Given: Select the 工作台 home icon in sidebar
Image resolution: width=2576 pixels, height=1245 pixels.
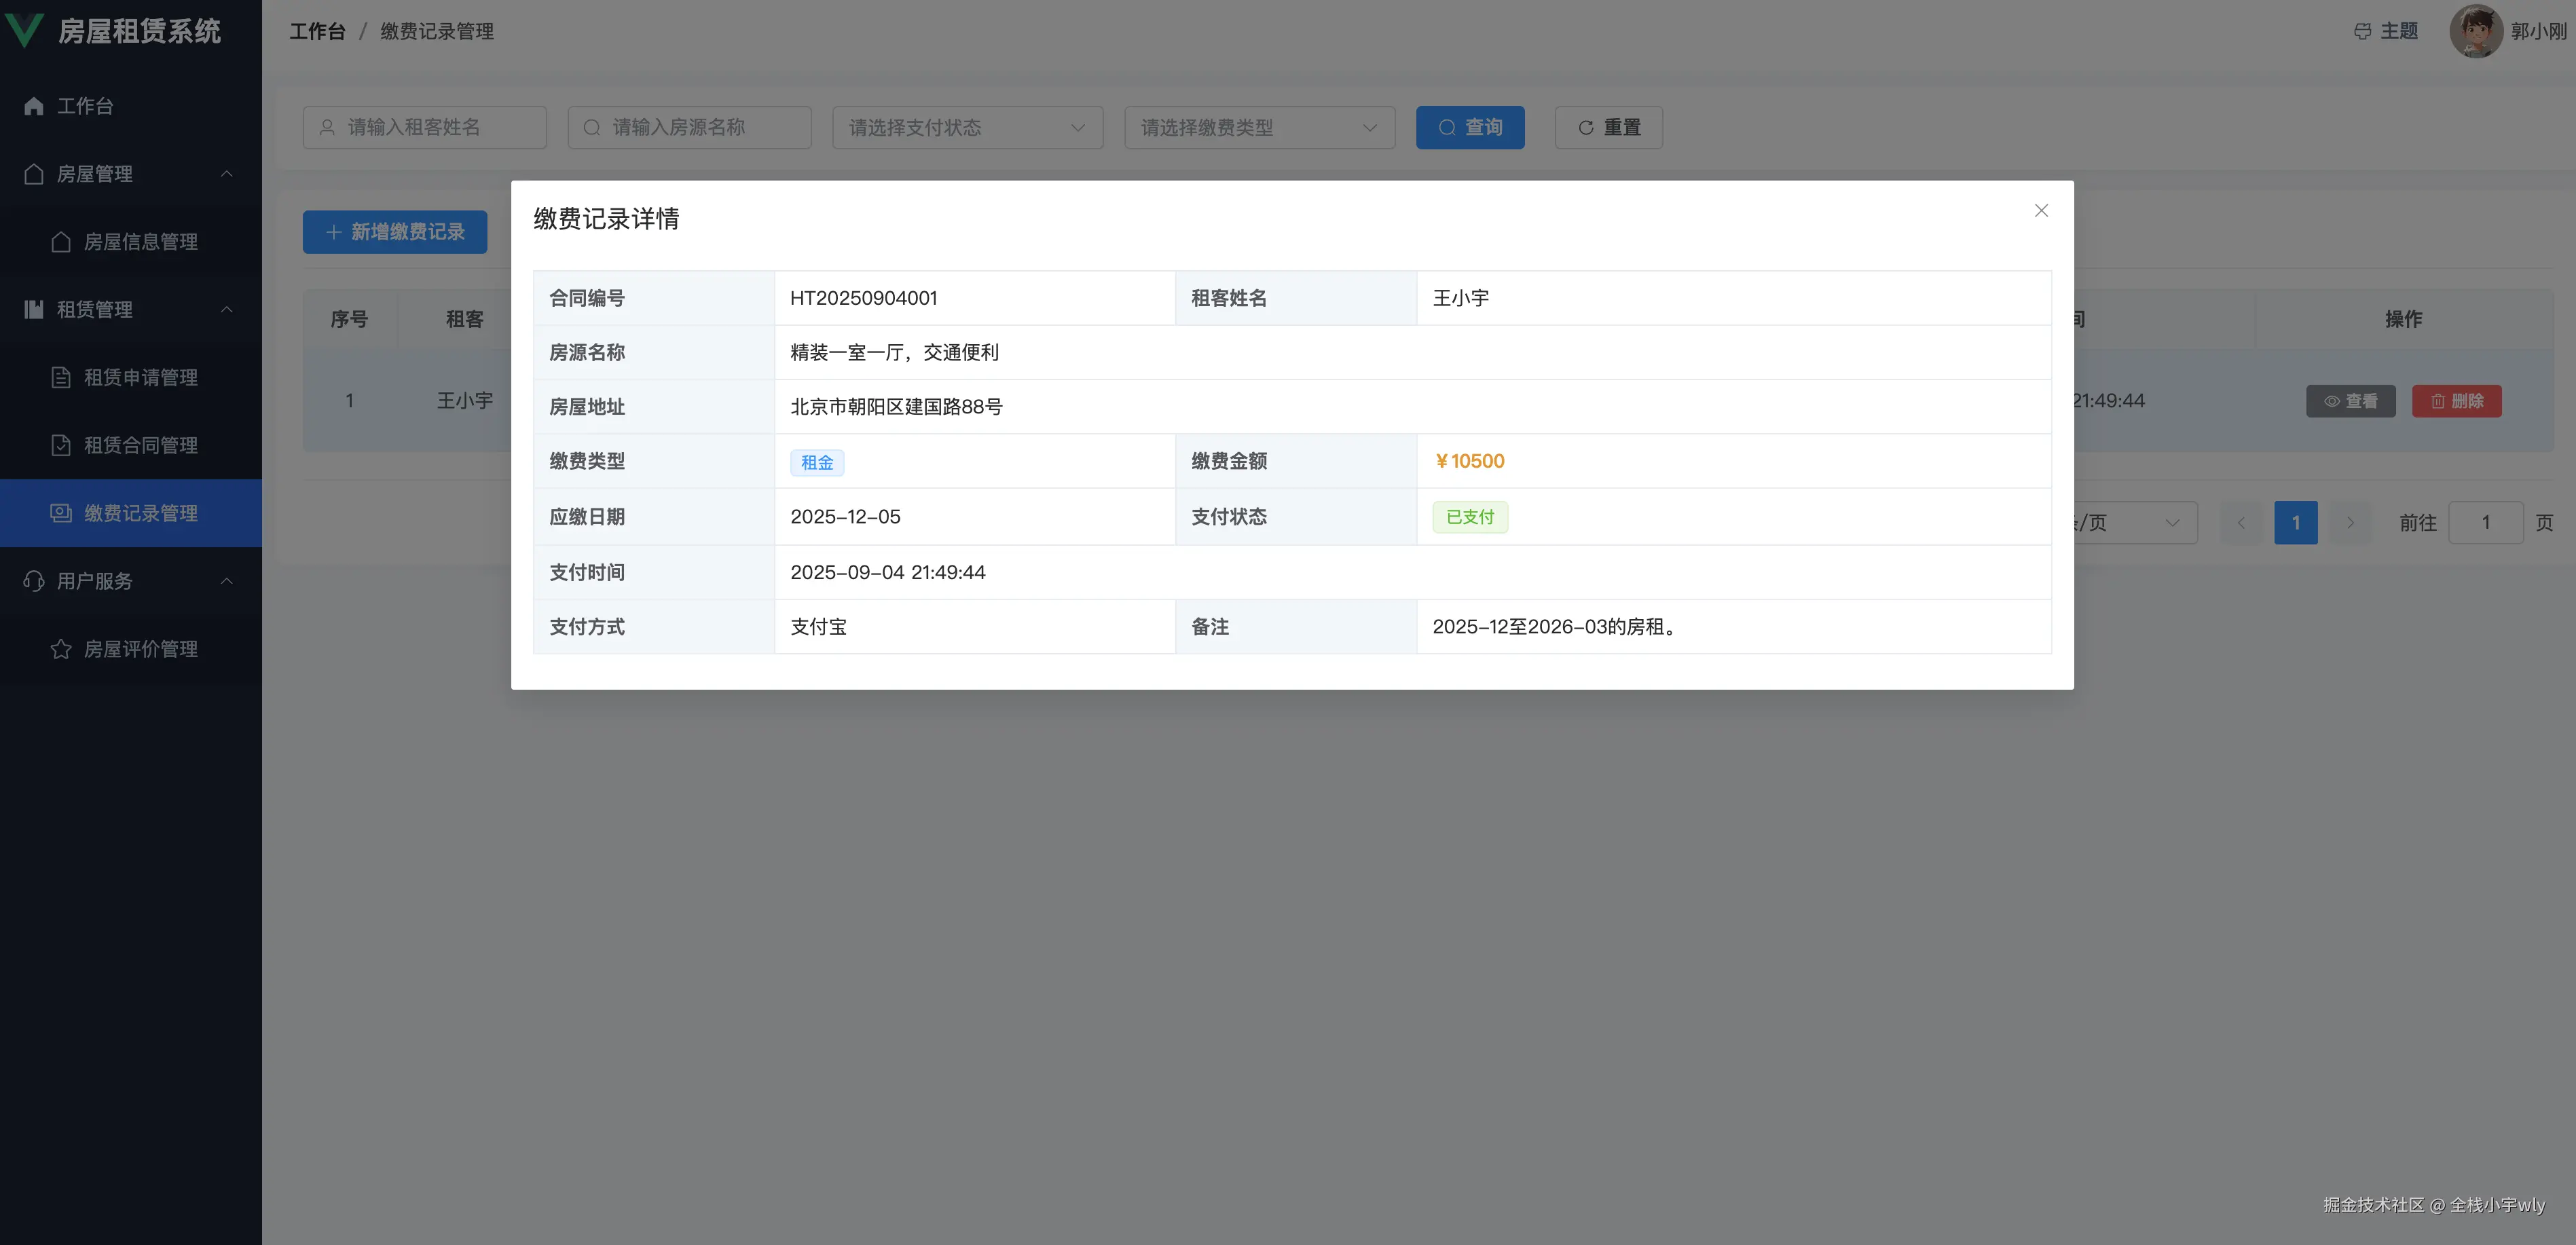Looking at the screenshot, I should 33,106.
